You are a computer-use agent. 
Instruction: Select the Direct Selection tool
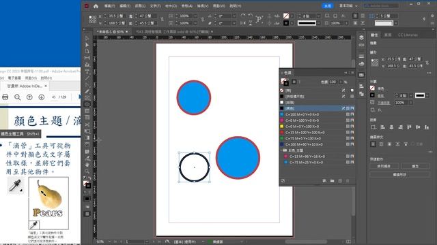tap(87, 45)
